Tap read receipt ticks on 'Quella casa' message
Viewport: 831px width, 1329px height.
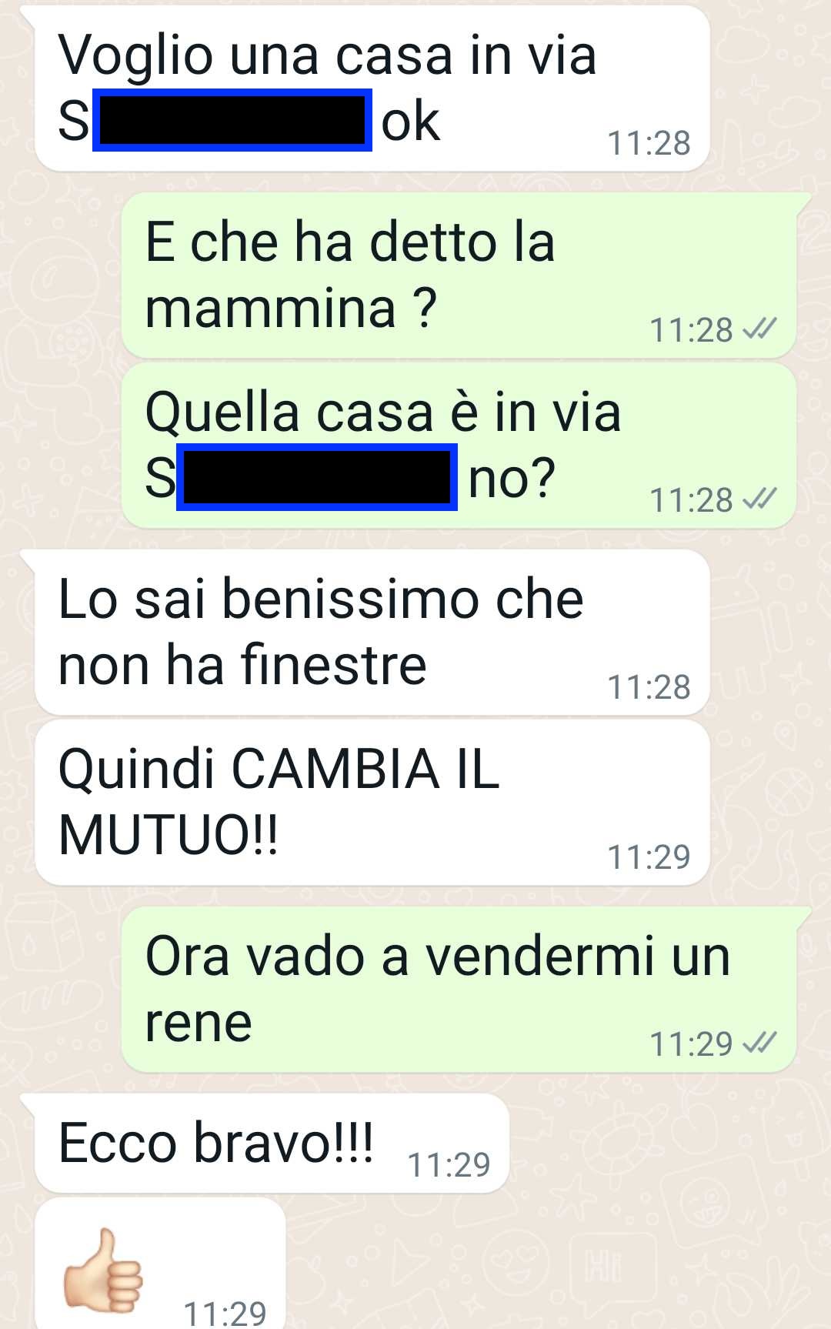point(759,499)
